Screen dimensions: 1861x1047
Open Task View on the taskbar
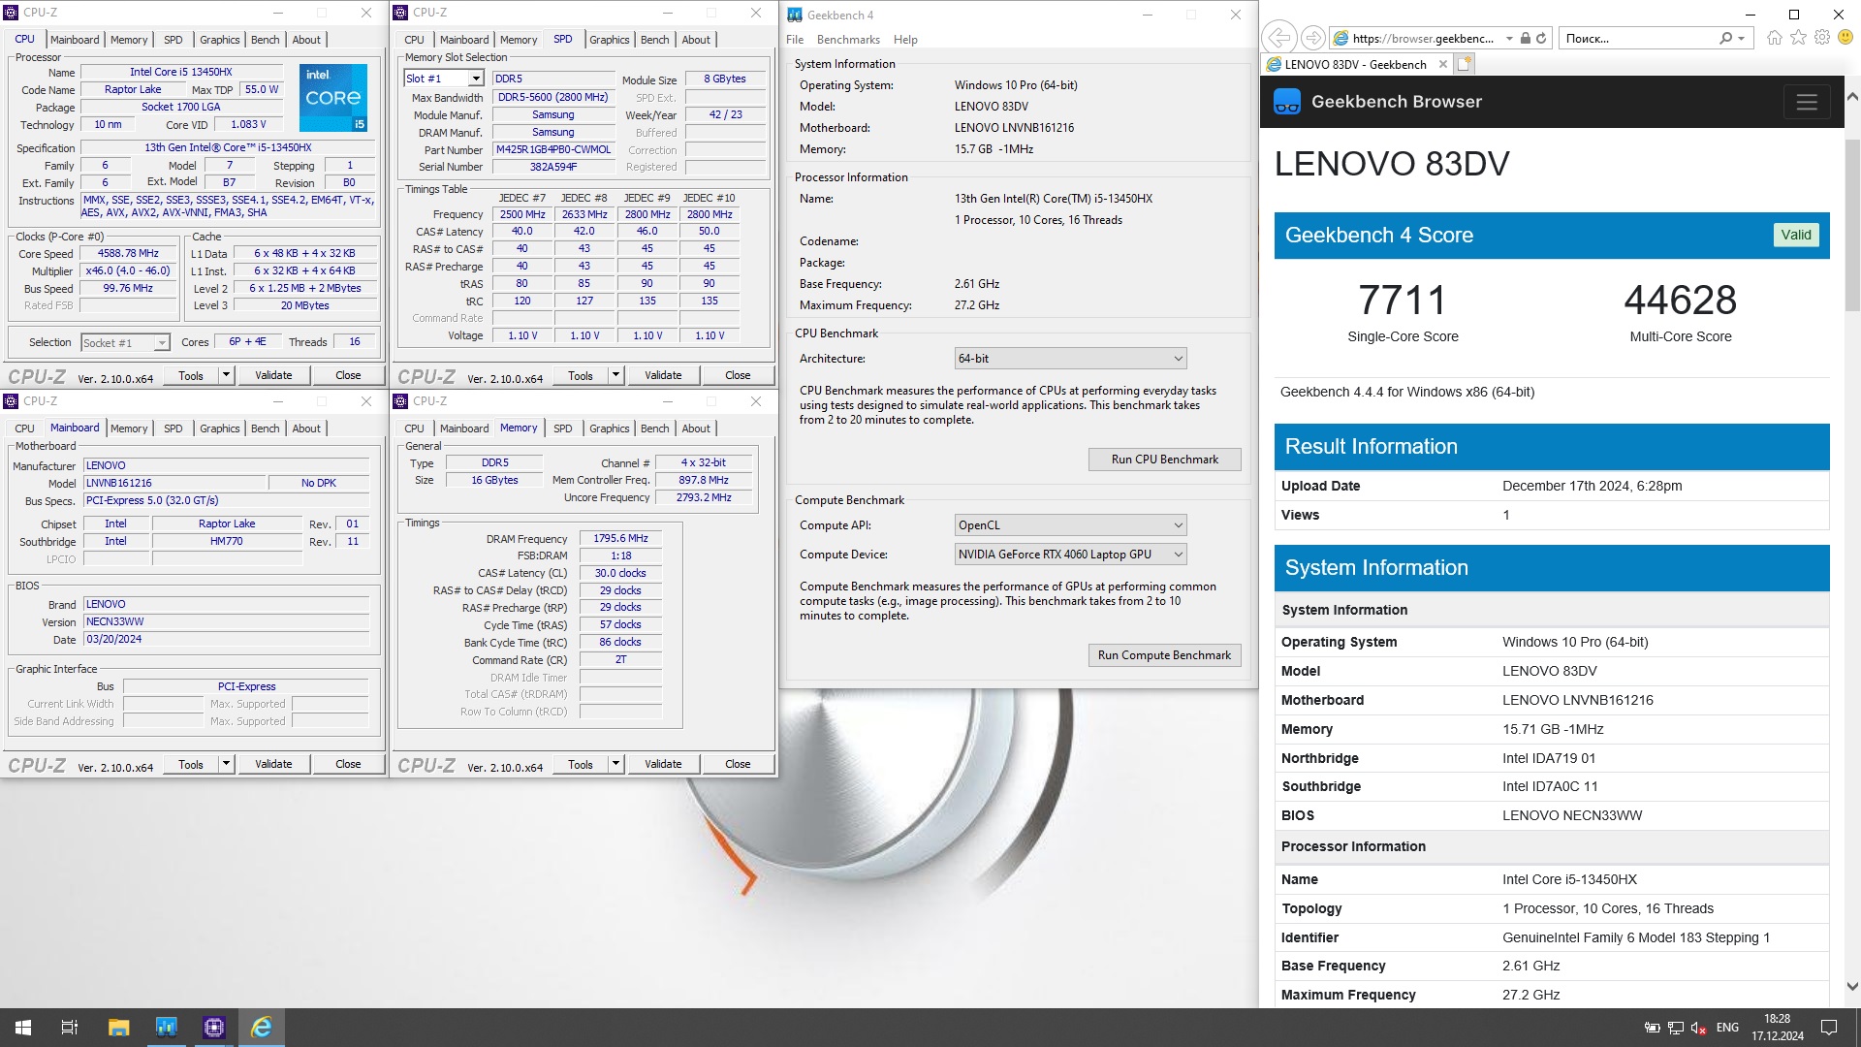click(x=70, y=1028)
